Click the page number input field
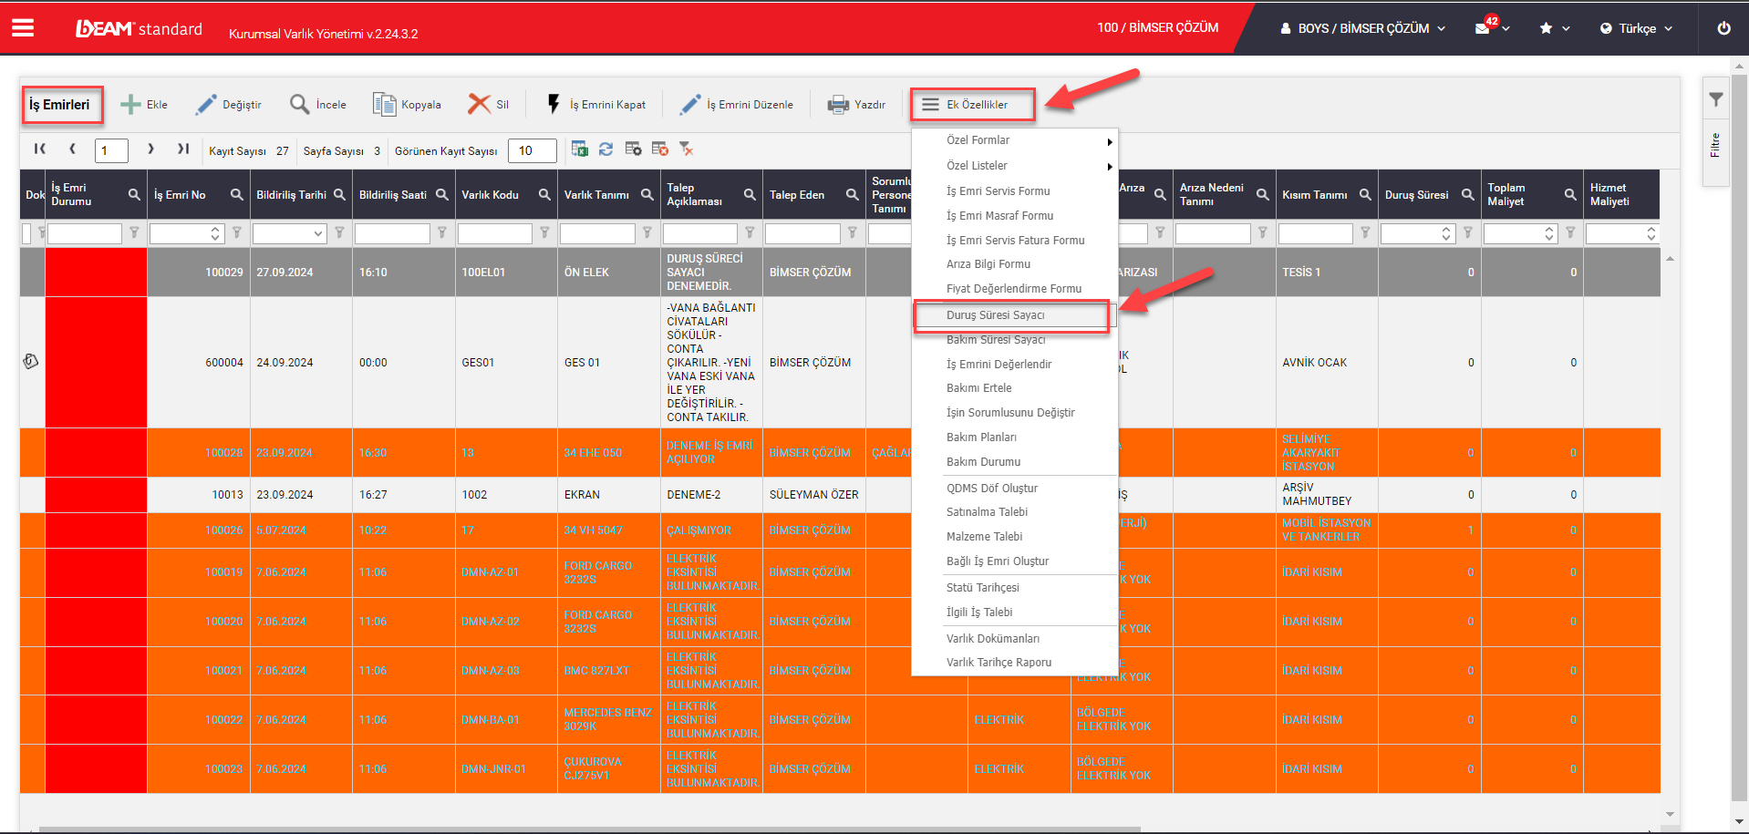Image resolution: width=1749 pixels, height=834 pixels. tap(111, 150)
